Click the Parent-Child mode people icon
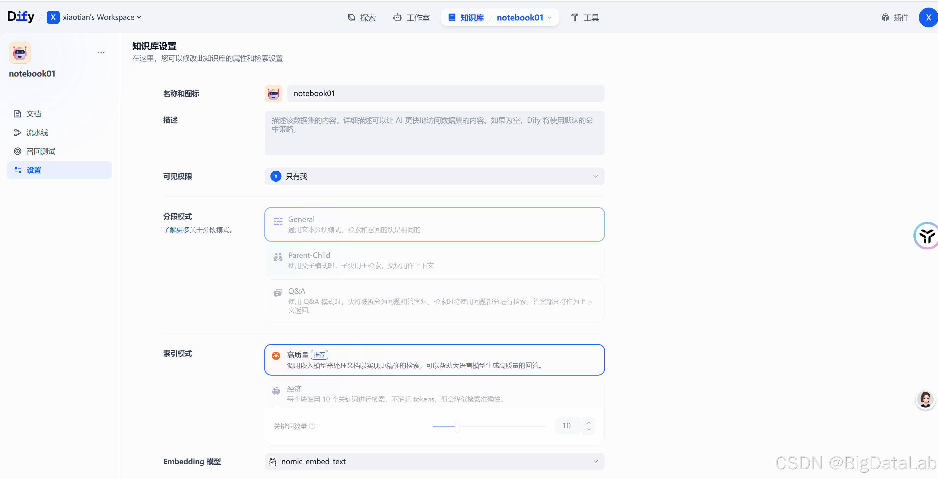Image resolution: width=938 pixels, height=479 pixels. click(278, 257)
